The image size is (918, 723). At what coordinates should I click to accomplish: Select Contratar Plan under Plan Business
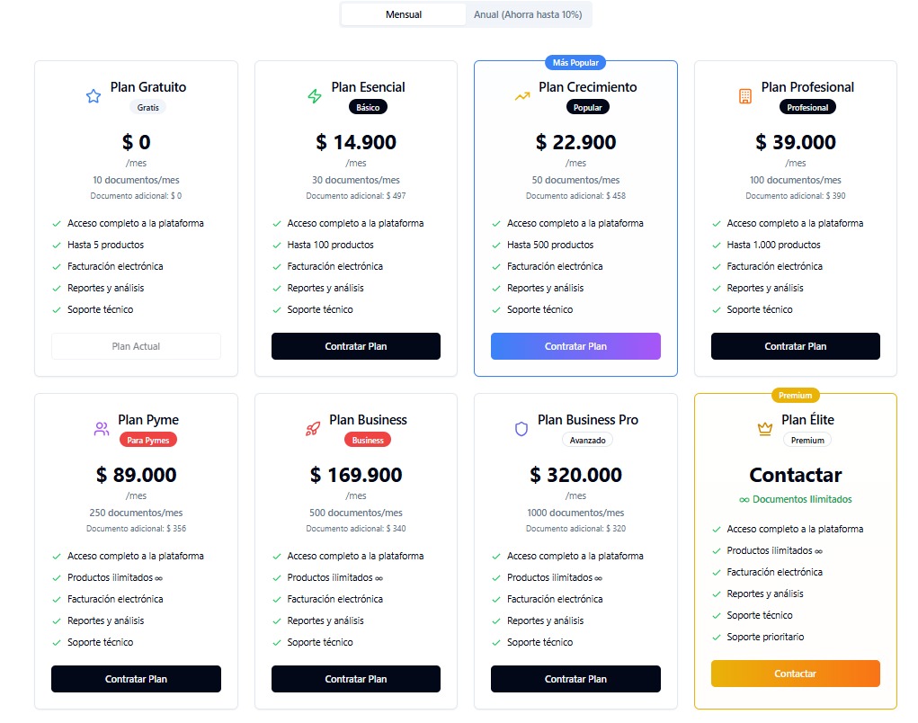click(355, 679)
